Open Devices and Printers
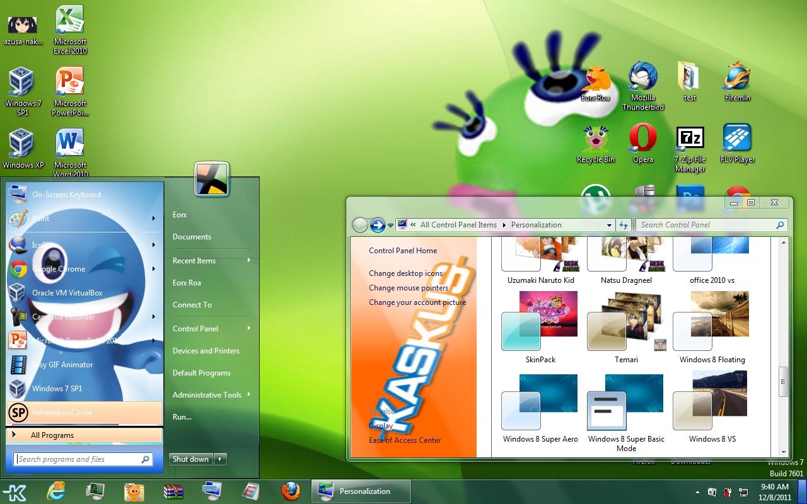 point(206,351)
